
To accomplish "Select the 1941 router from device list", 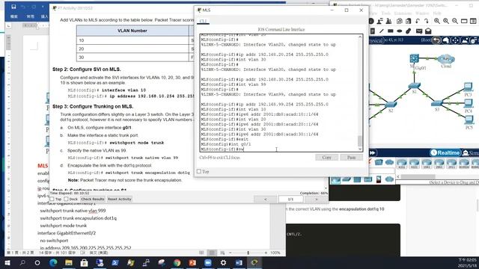I will click(427, 163).
